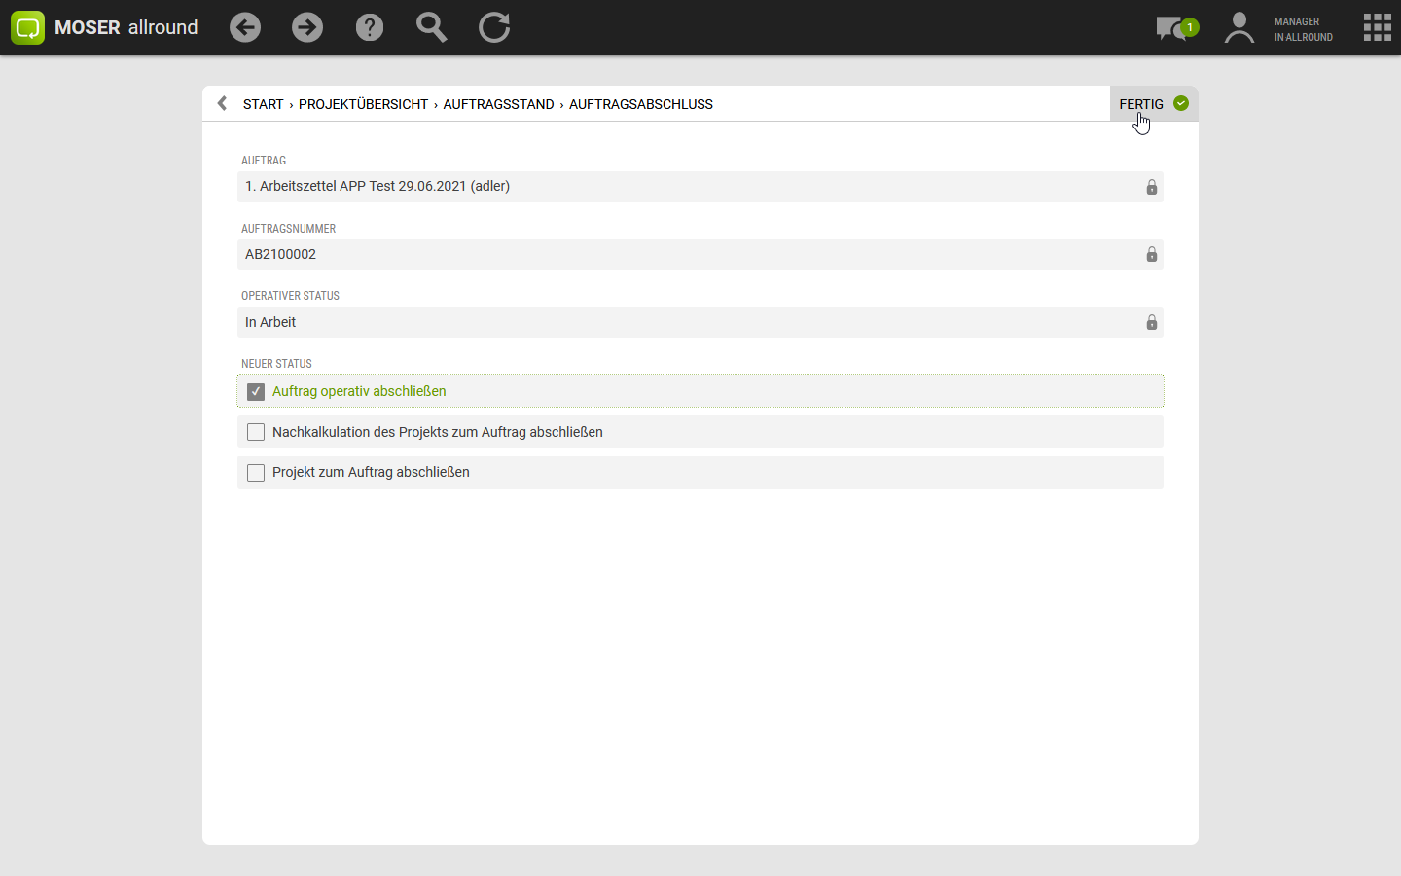Open the user profile icon

tap(1239, 28)
